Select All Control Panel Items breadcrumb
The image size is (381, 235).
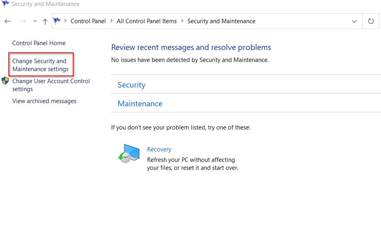click(146, 21)
